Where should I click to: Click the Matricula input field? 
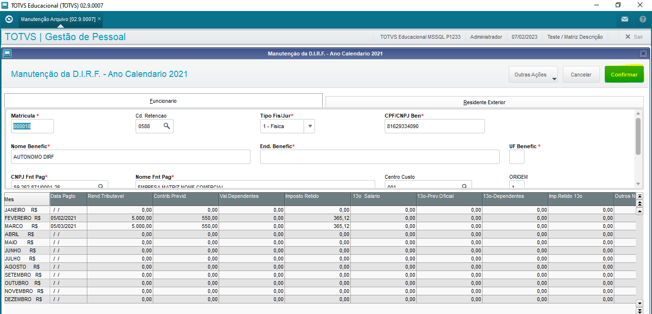point(32,126)
